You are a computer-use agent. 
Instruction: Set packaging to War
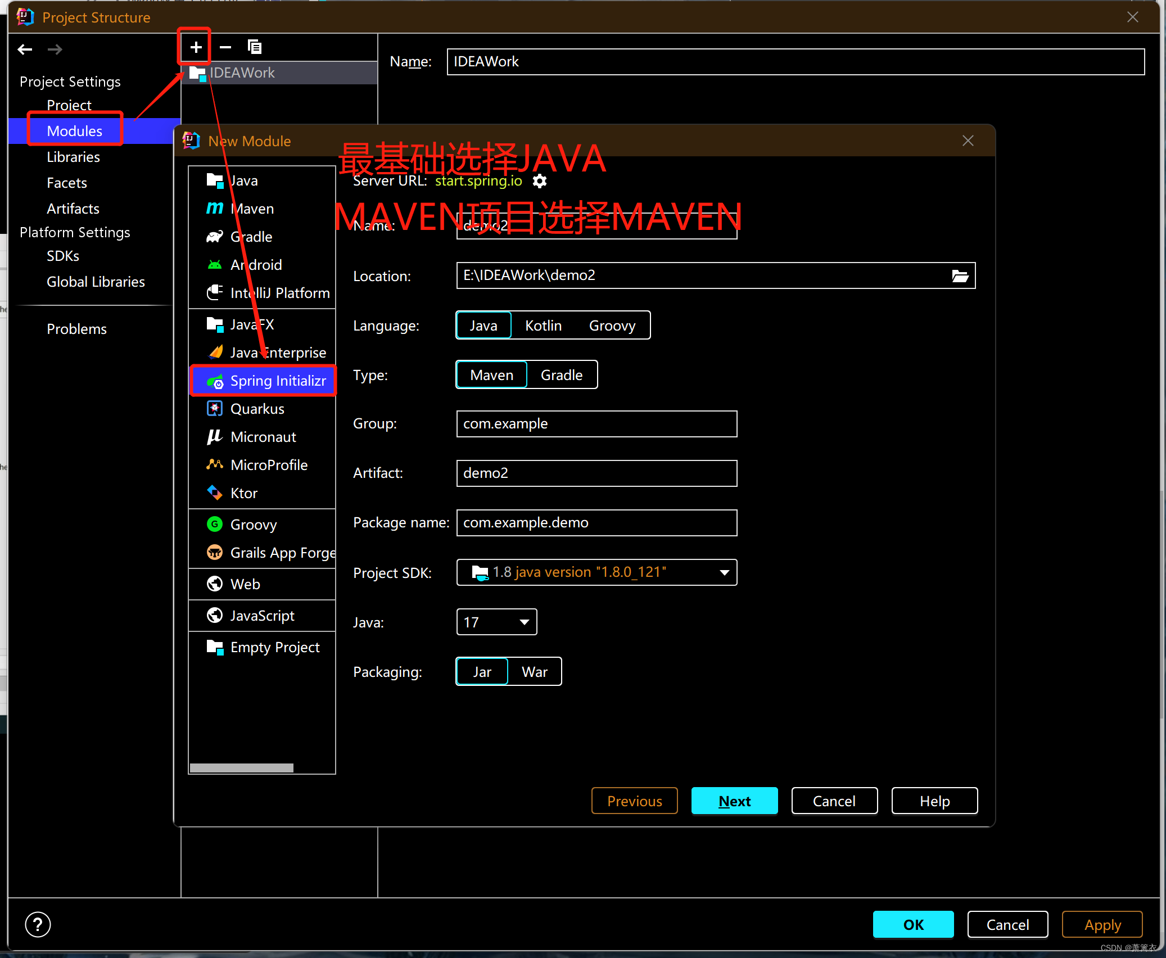(x=534, y=672)
